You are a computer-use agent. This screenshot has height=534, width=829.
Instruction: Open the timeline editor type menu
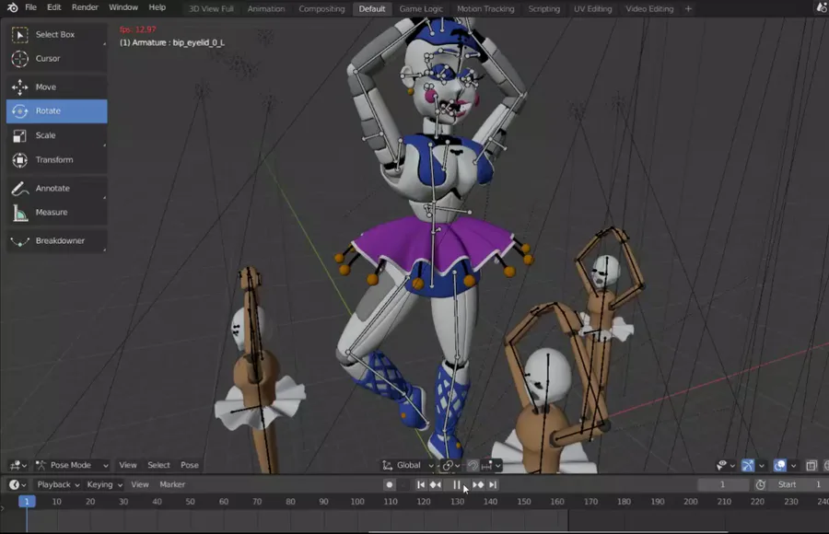(18, 485)
